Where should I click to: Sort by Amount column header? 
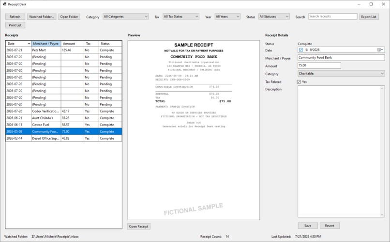coord(73,44)
